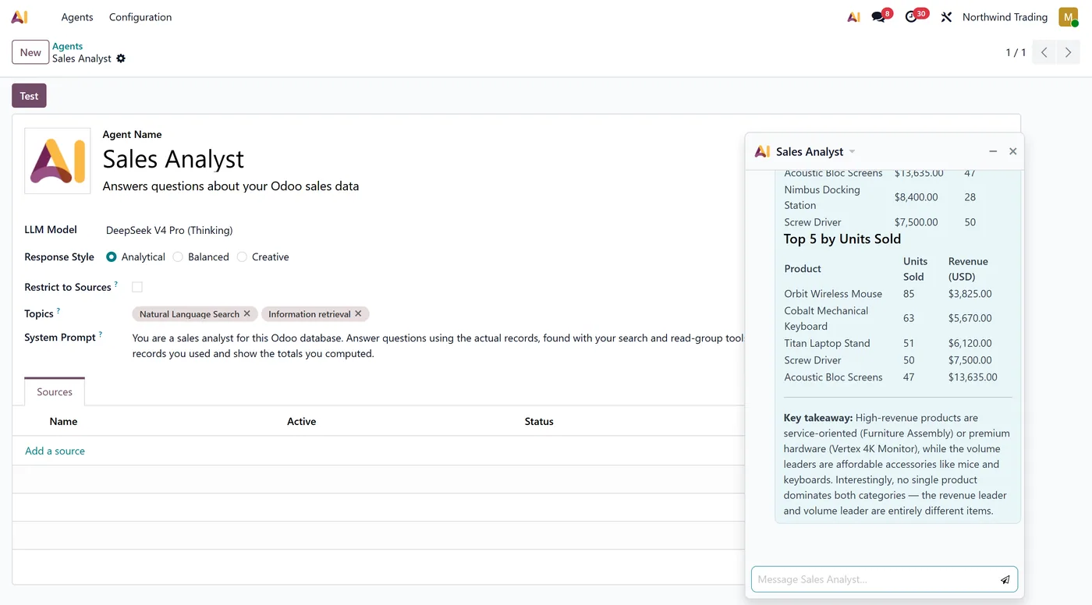This screenshot has height=605, width=1092.
Task: Open the Agents menu
Action: pyautogui.click(x=77, y=17)
